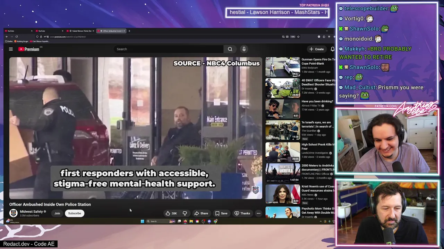Dislike the video with thumbs down
This screenshot has width=444, height=249.
pyautogui.click(x=185, y=213)
